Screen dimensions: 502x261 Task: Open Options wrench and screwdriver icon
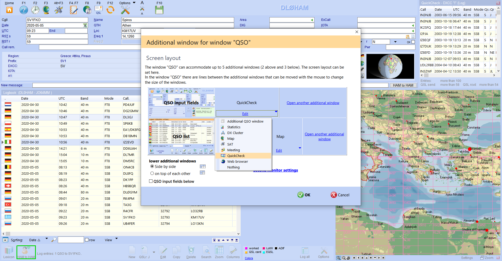coord(125,10)
